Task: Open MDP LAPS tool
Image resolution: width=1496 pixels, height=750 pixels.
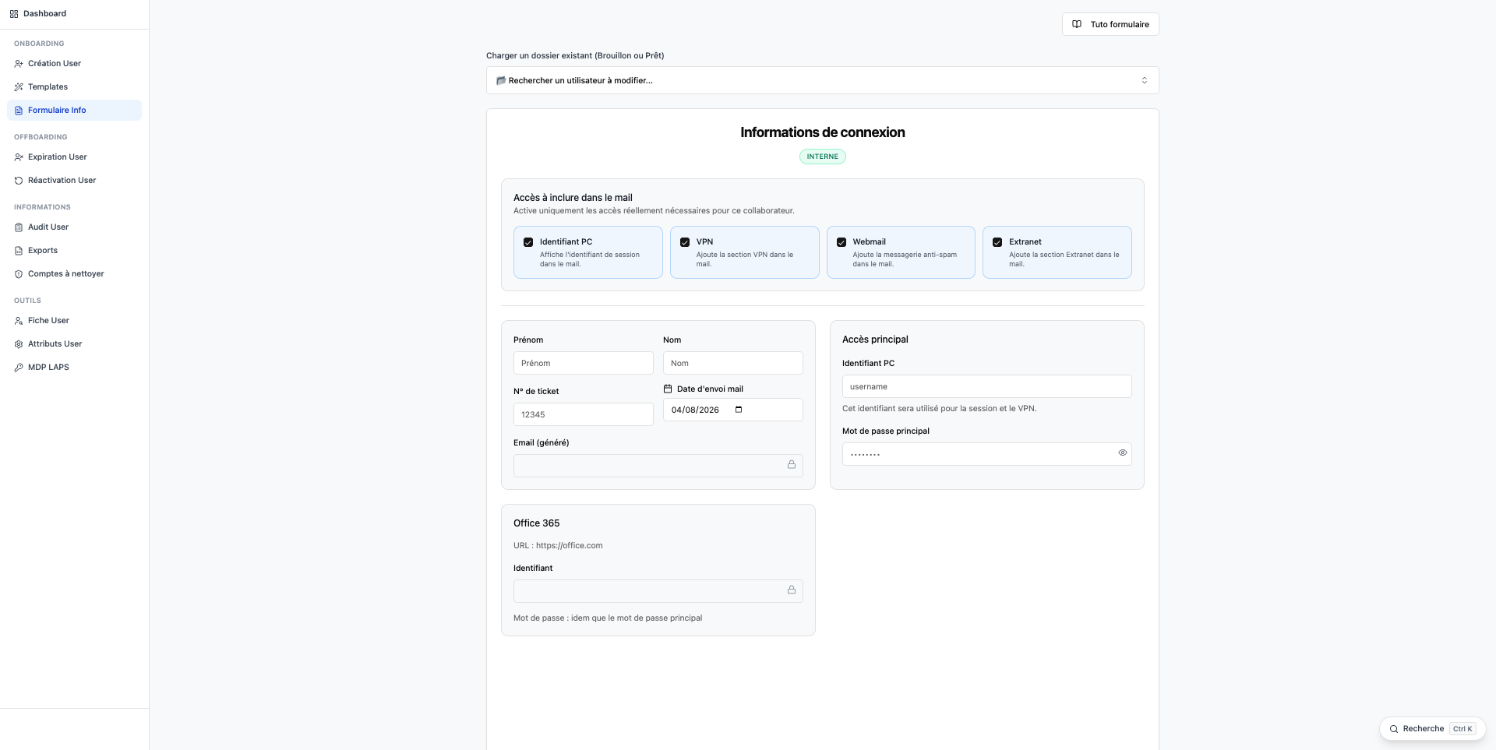Action: (x=74, y=368)
